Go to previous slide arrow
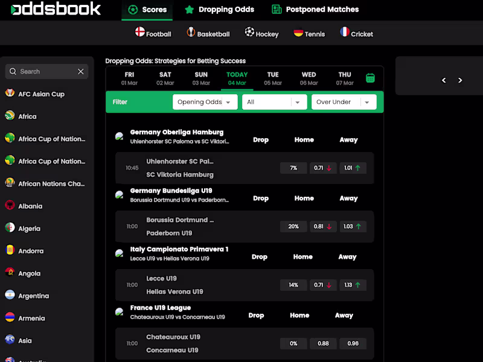The width and height of the screenshot is (483, 362). (444, 80)
